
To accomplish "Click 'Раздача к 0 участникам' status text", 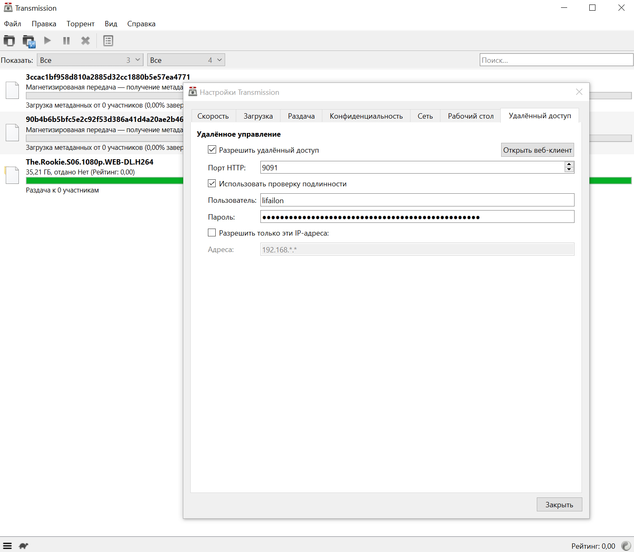I will point(62,190).
